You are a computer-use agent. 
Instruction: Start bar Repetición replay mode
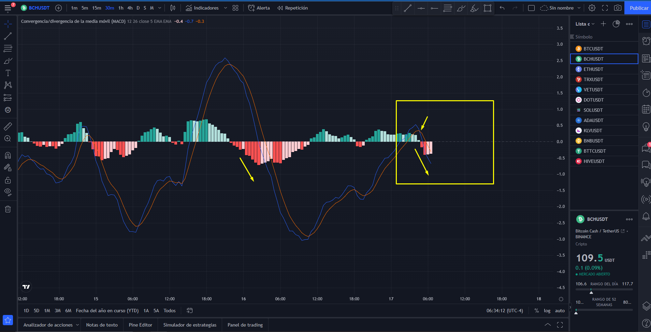[x=292, y=8]
